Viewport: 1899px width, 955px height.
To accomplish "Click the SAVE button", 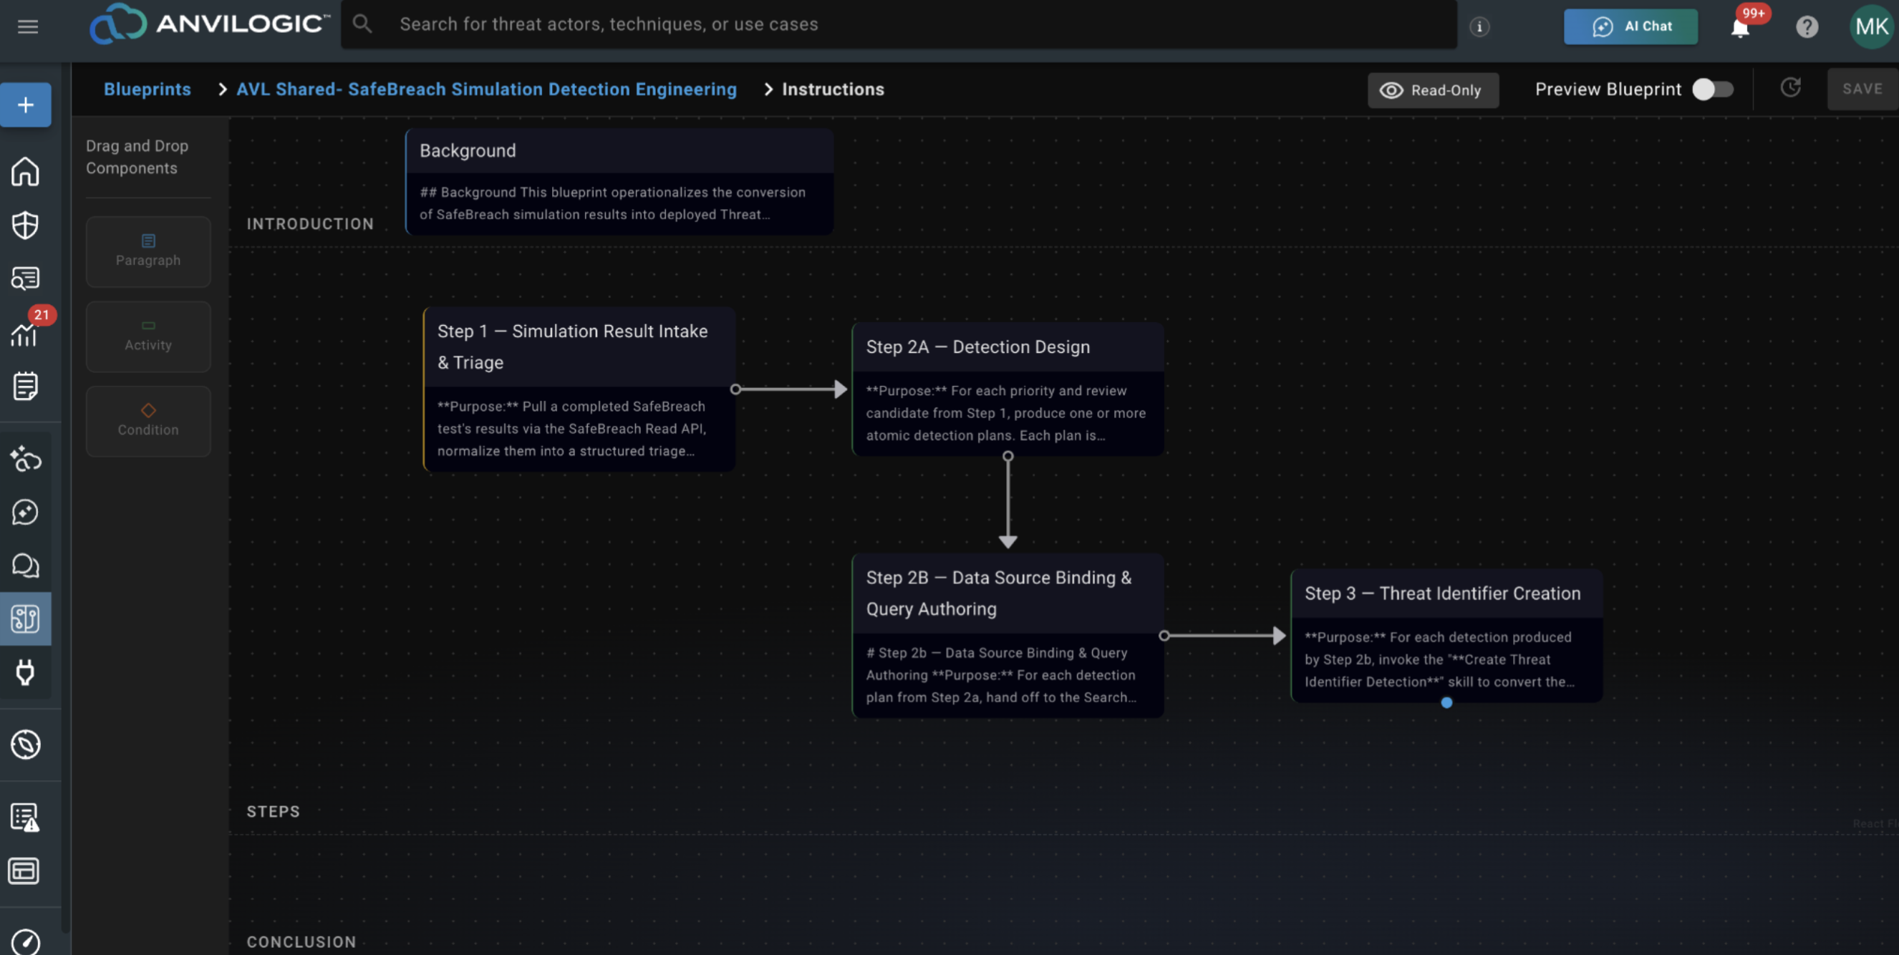I will click(1862, 89).
